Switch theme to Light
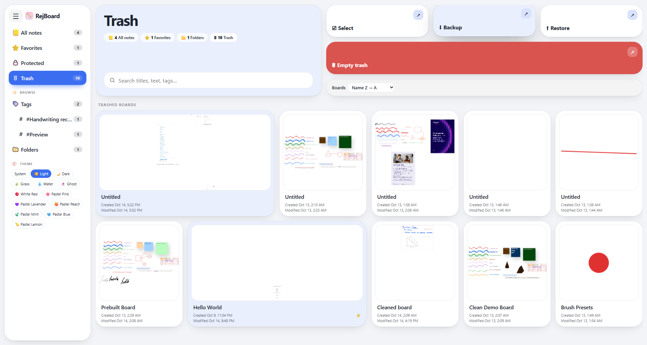Viewport: 647px width, 345px height. click(x=41, y=174)
